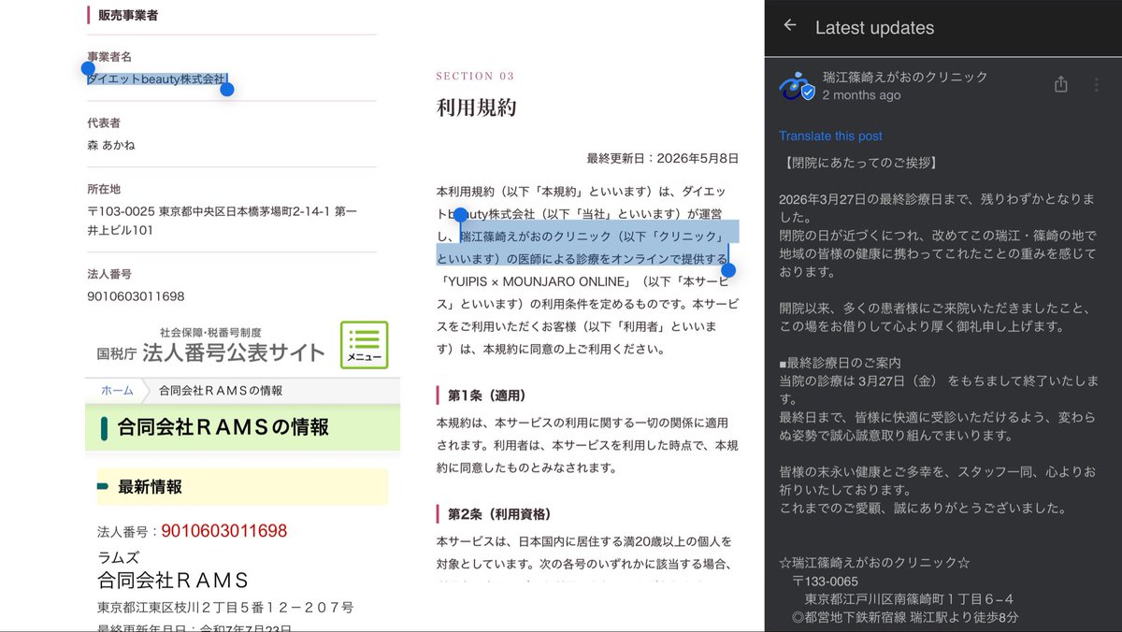The width and height of the screenshot is (1122, 632).
Task: Click the 所在地 field label
Action: [104, 189]
